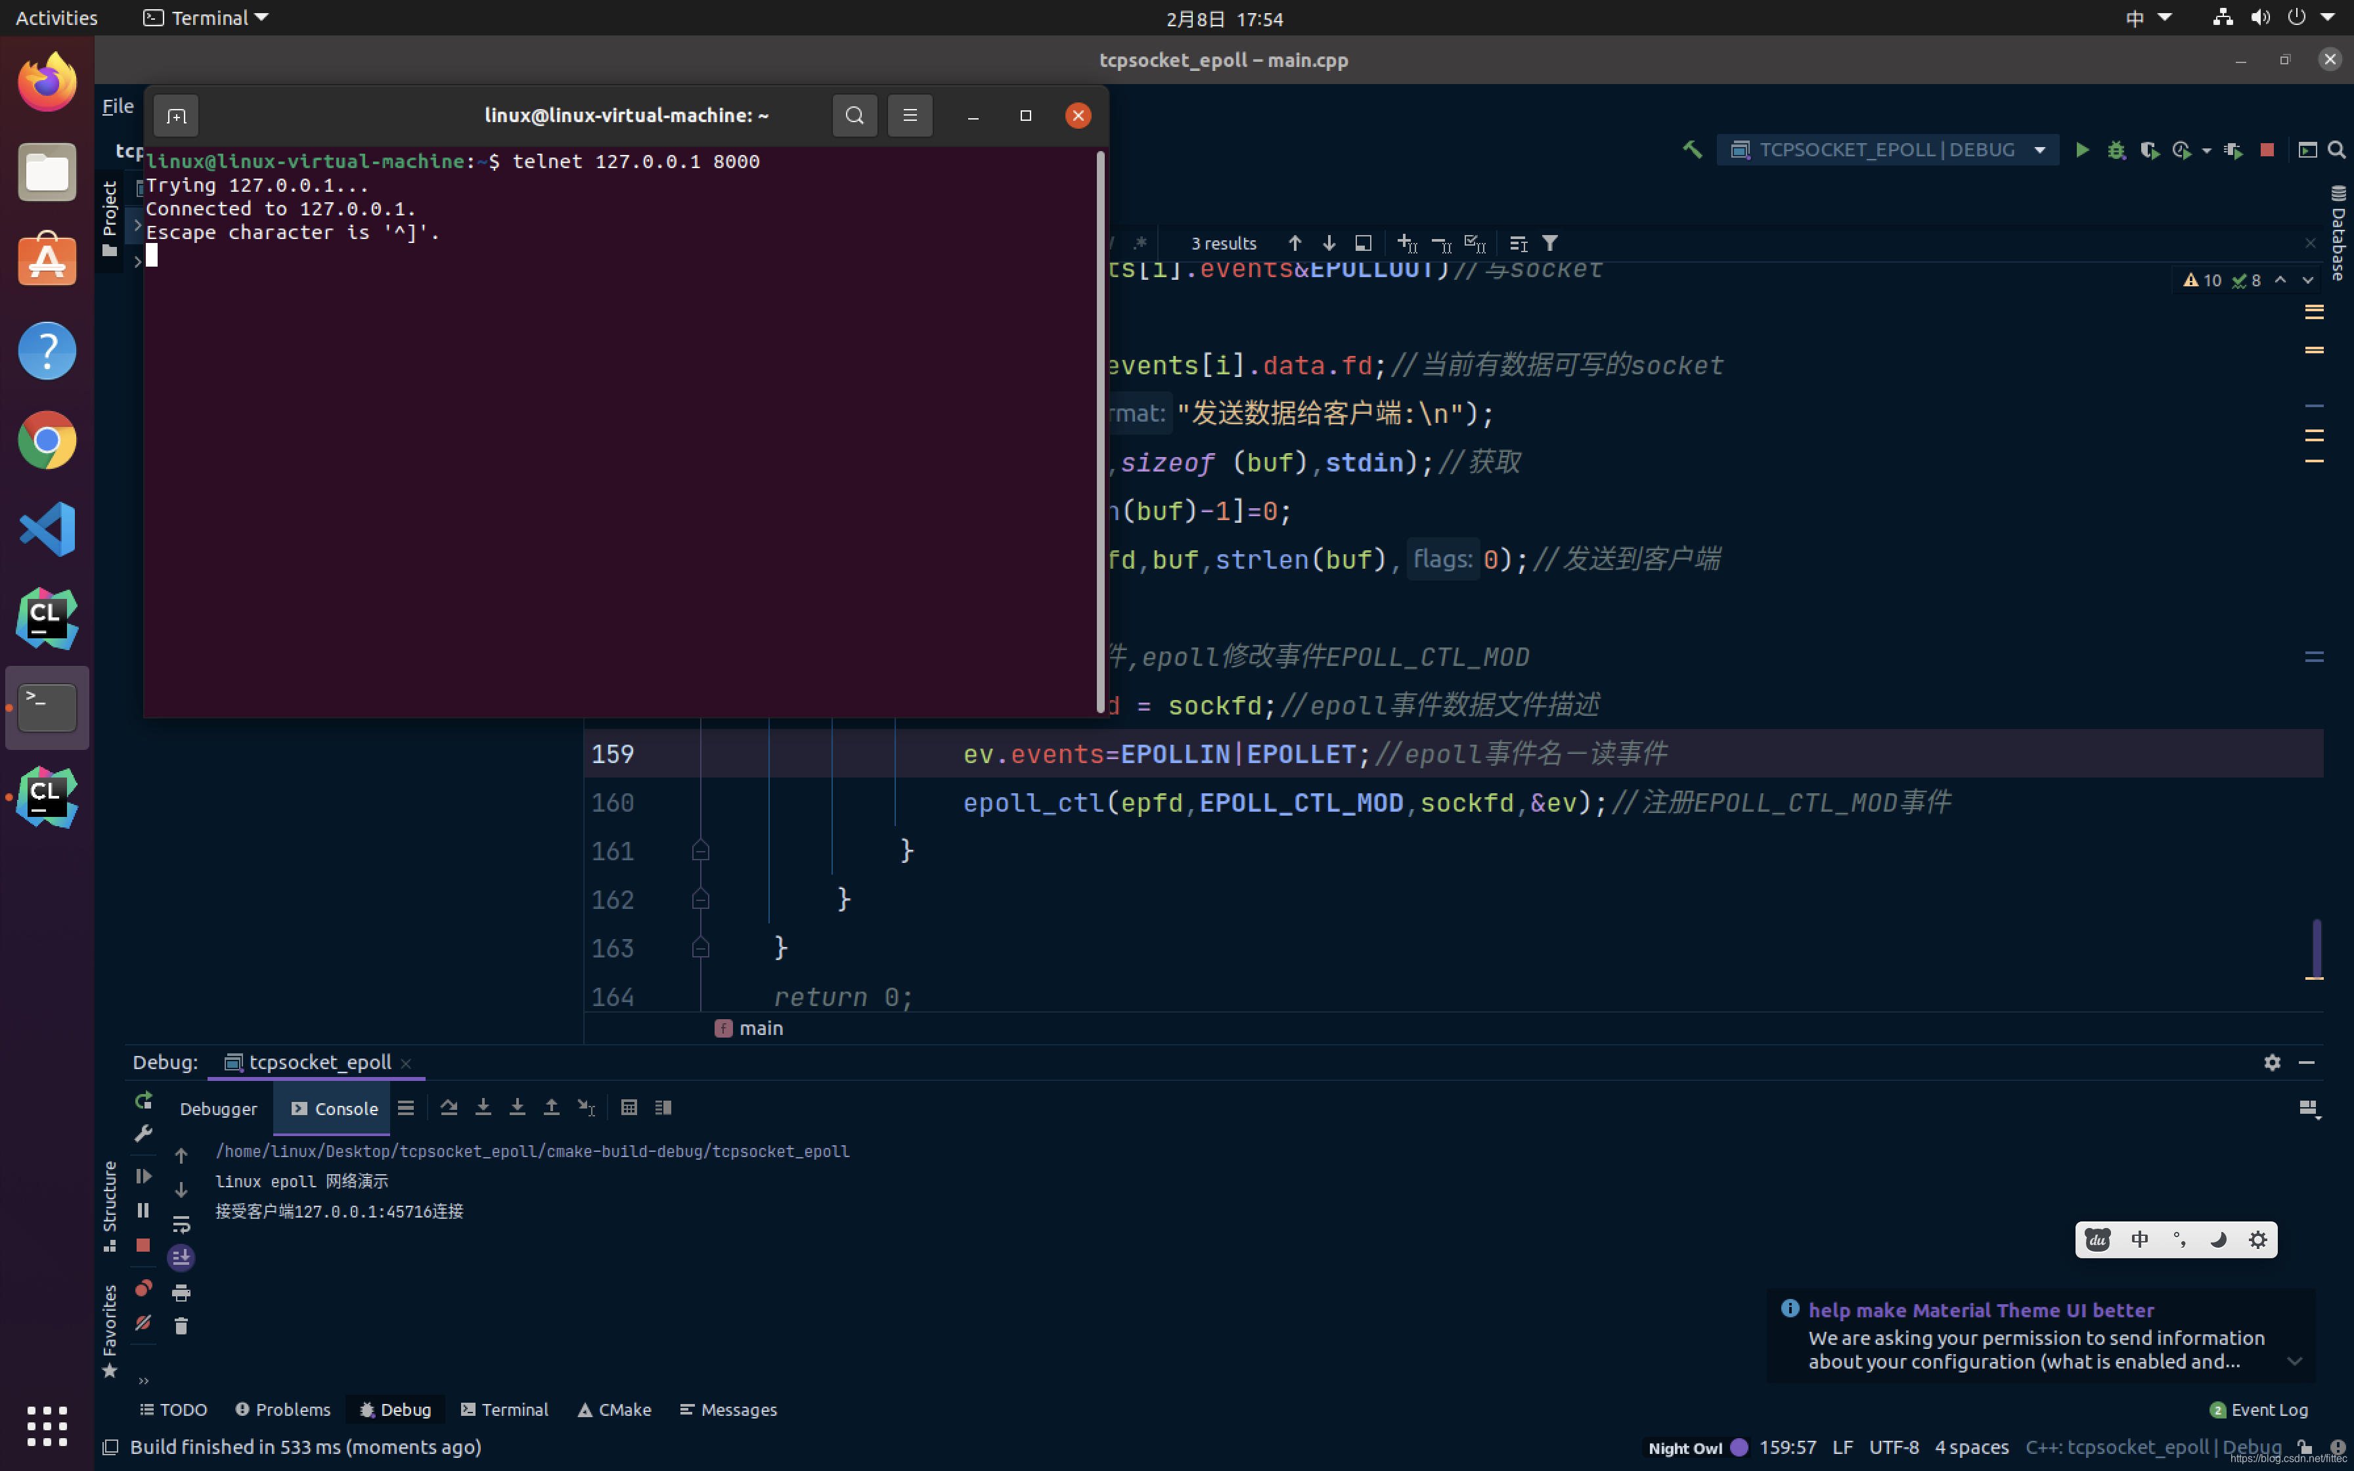Click Night Owl theme color indicator in status bar
The height and width of the screenshot is (1471, 2354).
point(1739,1447)
